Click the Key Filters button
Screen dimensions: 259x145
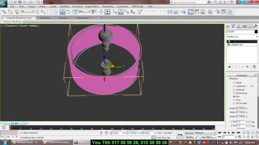coord(208,137)
